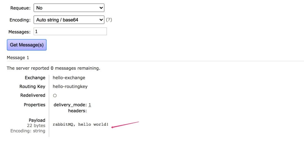Focus the Messages count input field
The width and height of the screenshot is (304, 145).
pyautogui.click(x=70, y=32)
